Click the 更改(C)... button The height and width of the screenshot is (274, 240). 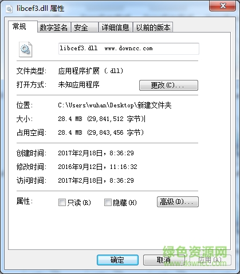pos(168,85)
